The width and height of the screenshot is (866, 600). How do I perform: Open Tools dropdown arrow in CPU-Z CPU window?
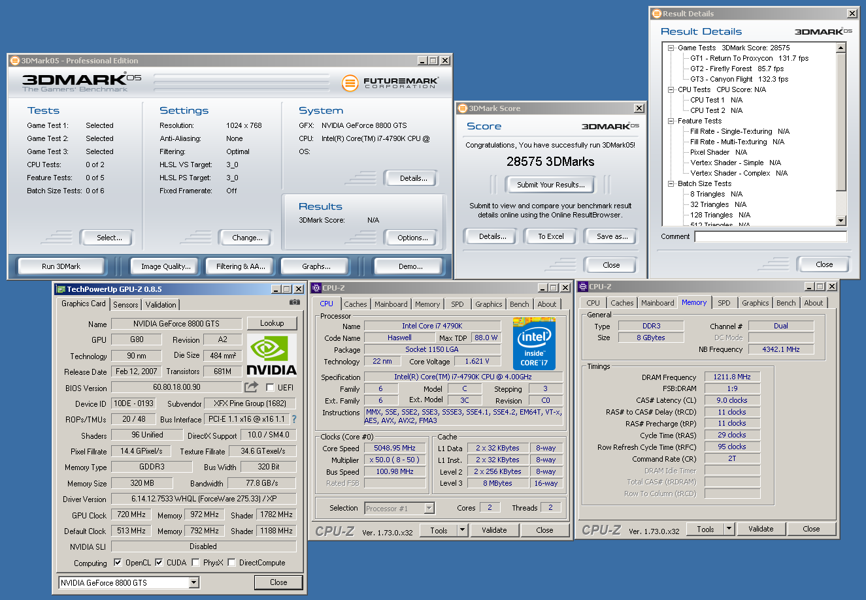click(x=463, y=530)
